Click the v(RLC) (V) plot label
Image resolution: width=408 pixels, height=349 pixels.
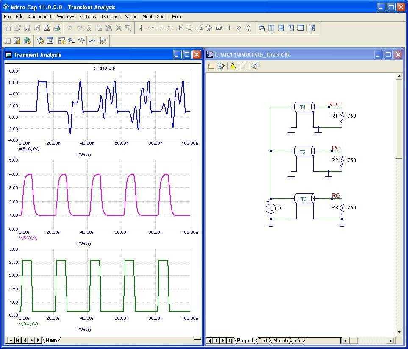coord(29,149)
